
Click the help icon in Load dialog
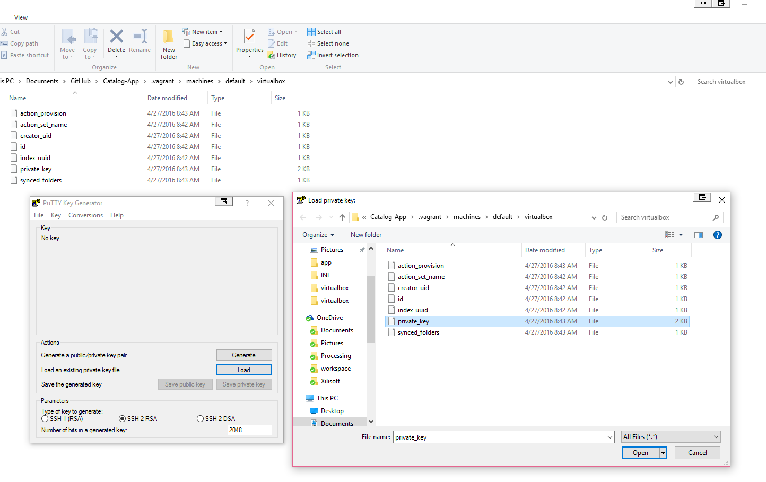tap(718, 235)
